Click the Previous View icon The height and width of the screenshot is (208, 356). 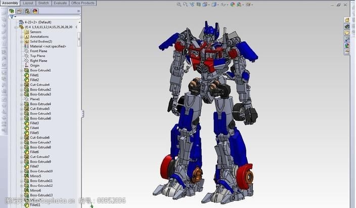click(x=192, y=5)
